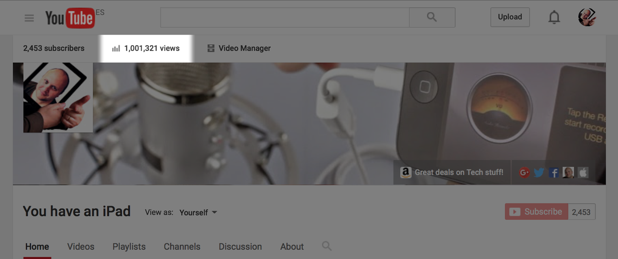Open channel analytics bar-chart icon

pyautogui.click(x=116, y=48)
